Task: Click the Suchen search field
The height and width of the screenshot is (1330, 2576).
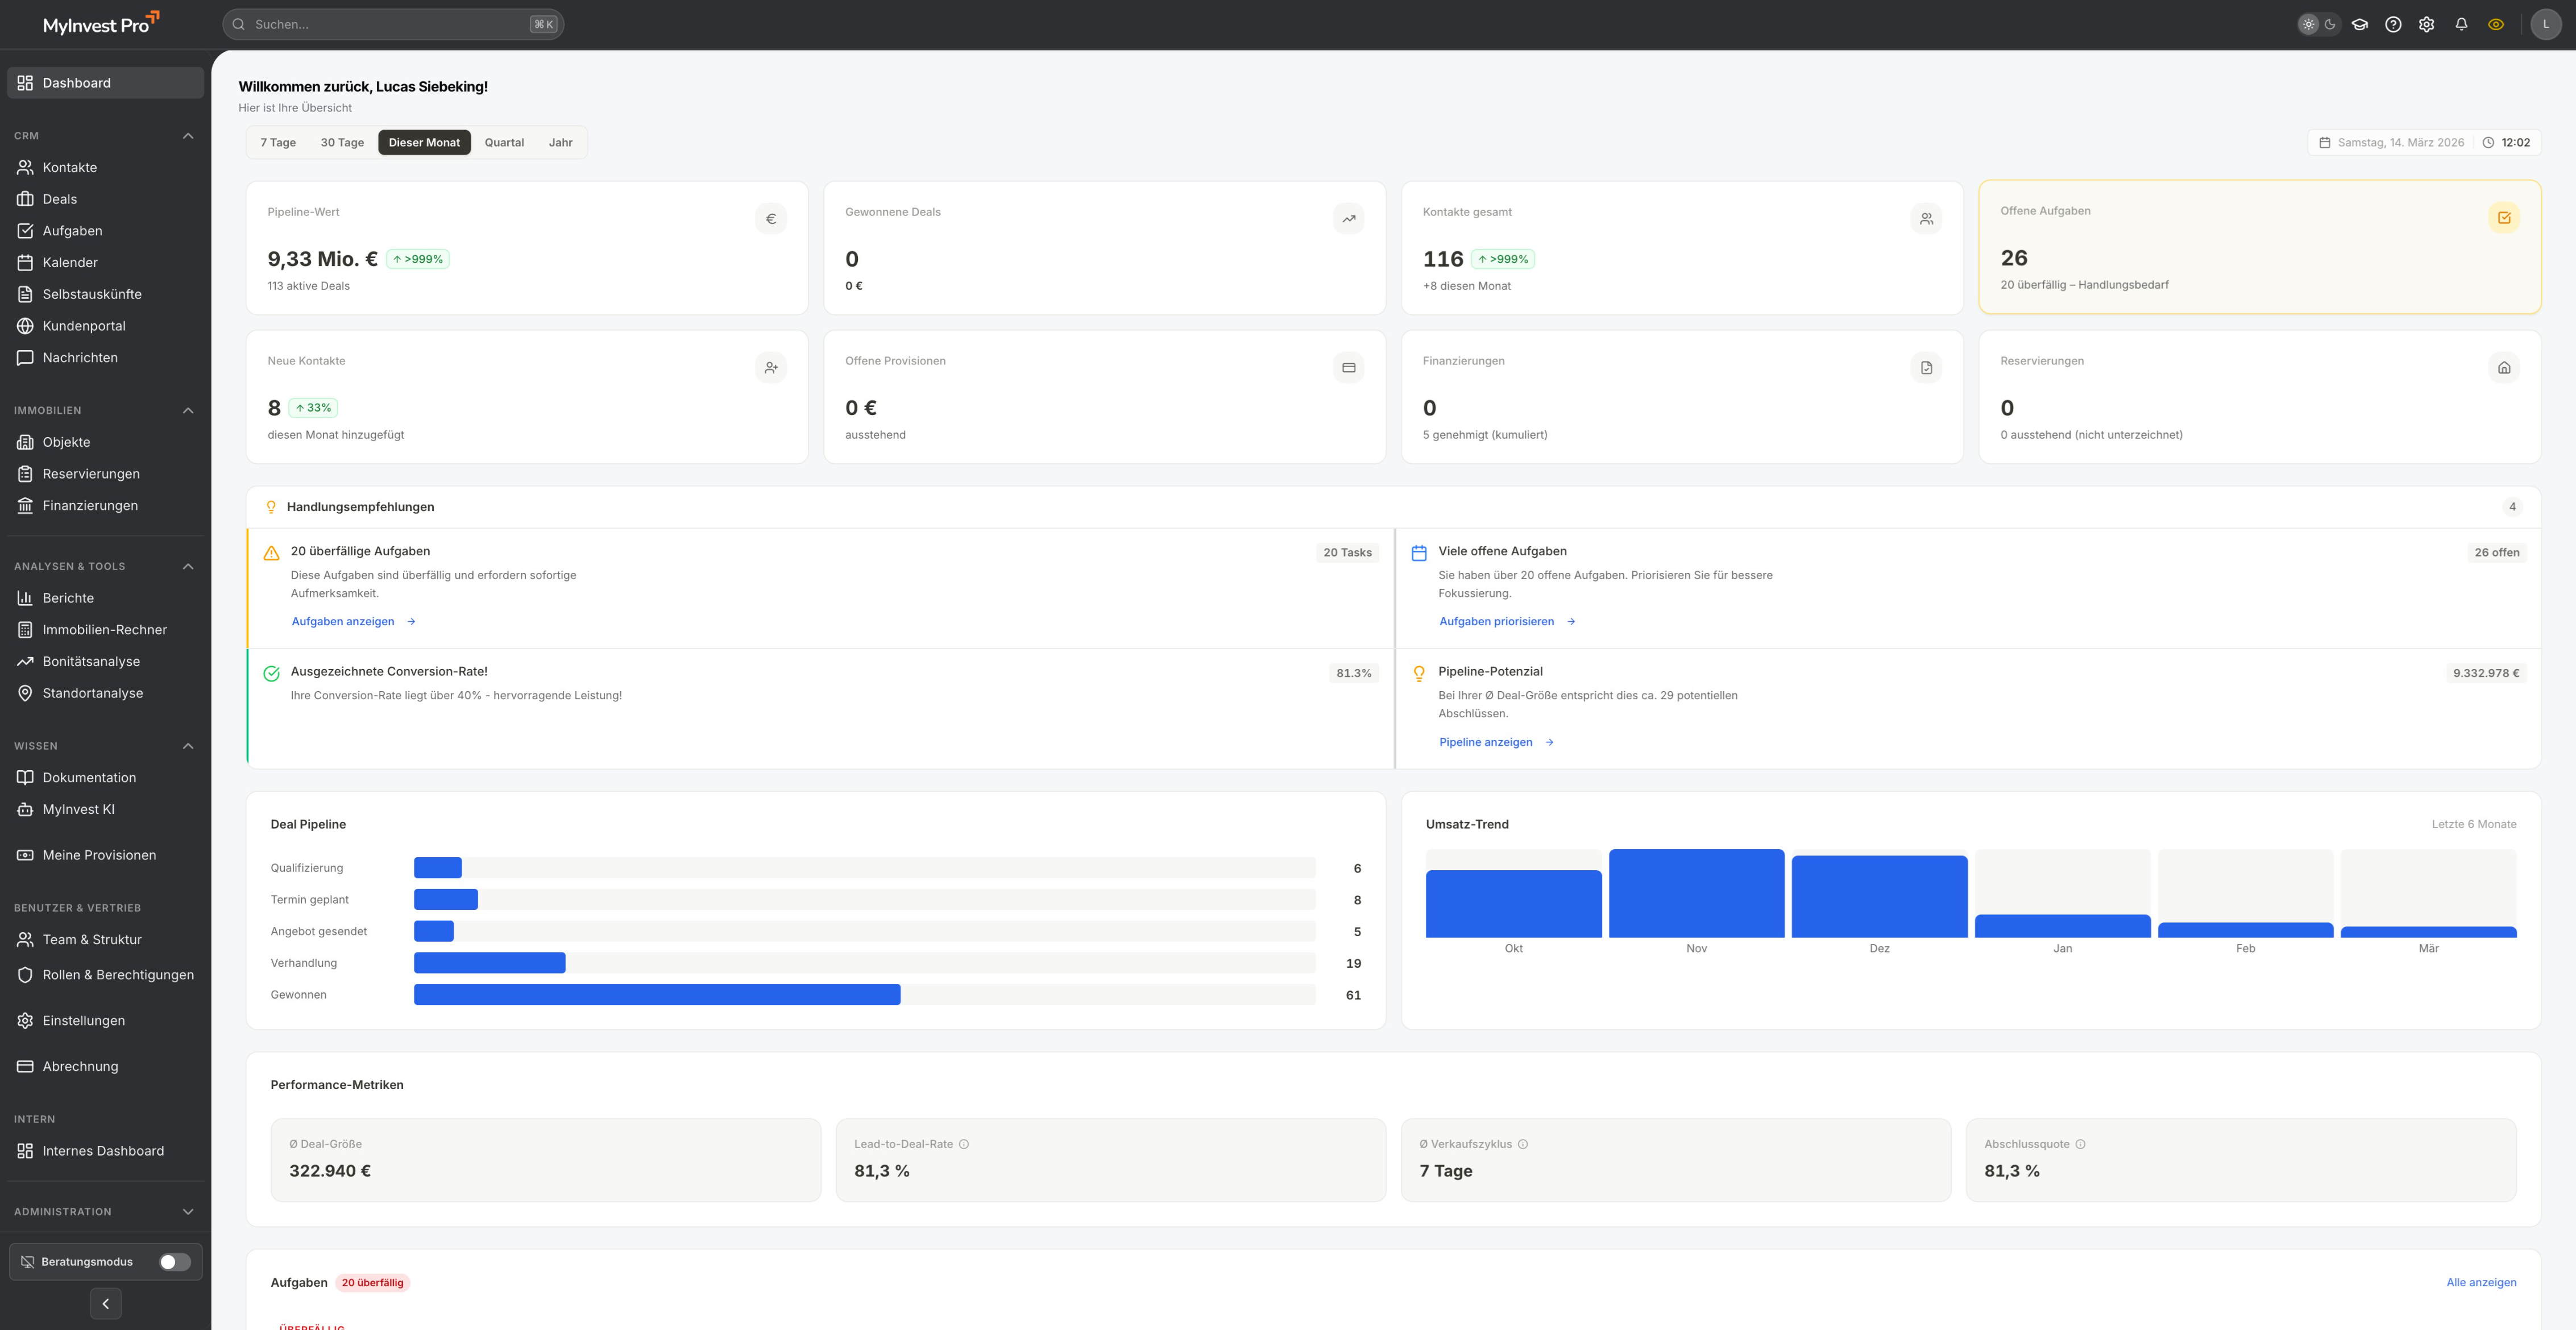Action: click(x=390, y=23)
